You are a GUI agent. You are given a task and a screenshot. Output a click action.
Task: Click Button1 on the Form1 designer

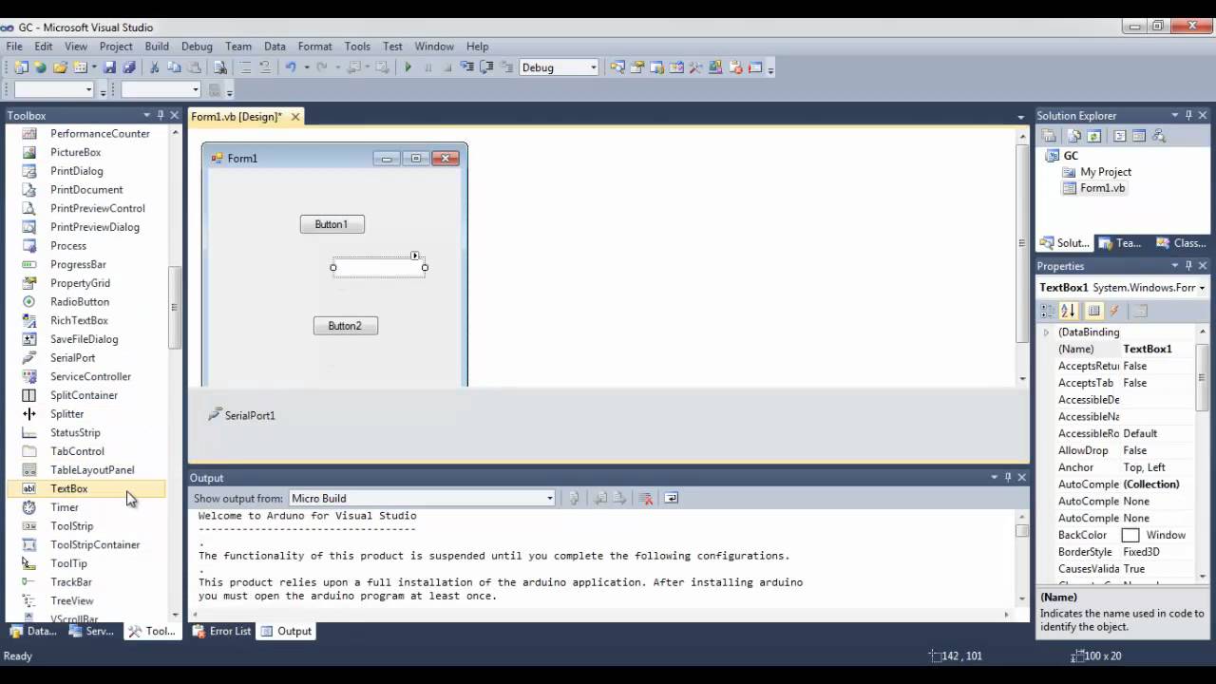coord(332,224)
